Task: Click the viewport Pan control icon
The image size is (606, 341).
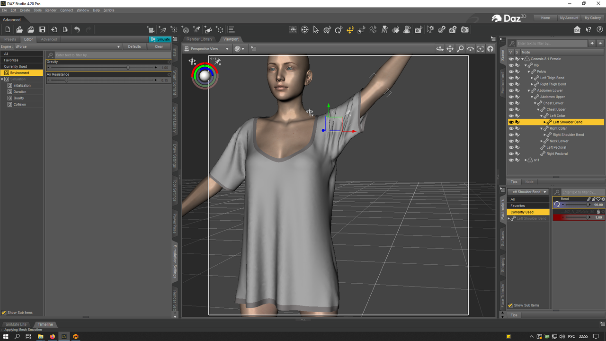Action: coord(450,48)
